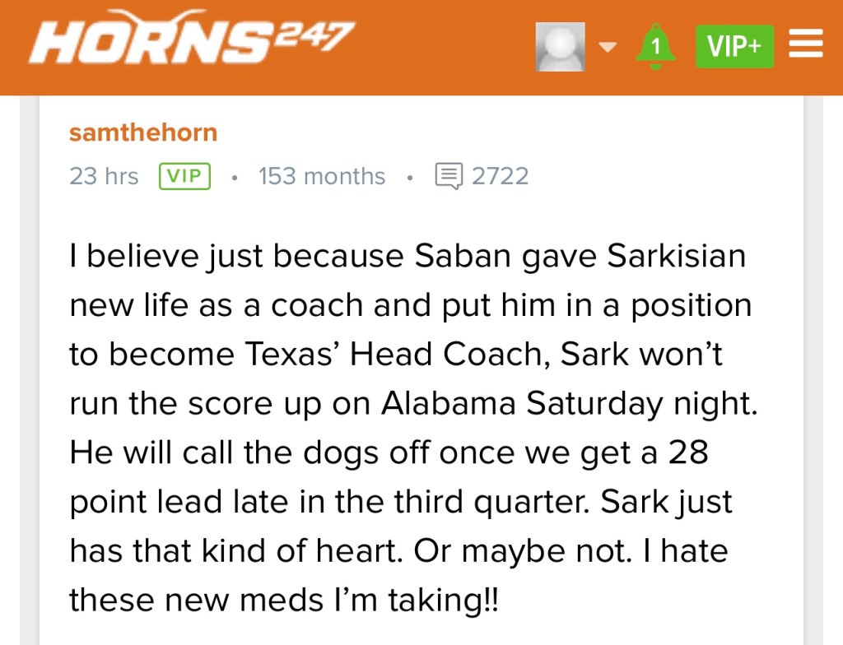Click the post line starting 'I believe just'
Screen dimensions: 843x645
click(408, 256)
